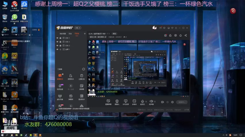
Task: Toggle the lock on 全屏 1 layer
Action: [x=60, y=49]
